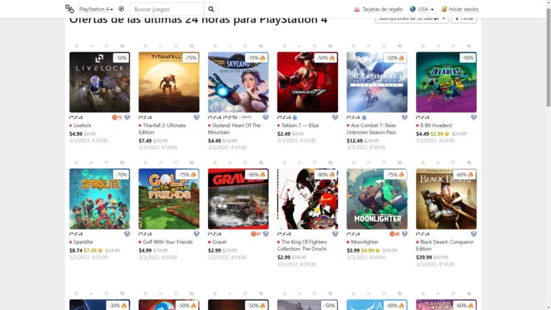Open the USA region dropdown
The height and width of the screenshot is (310, 551).
pyautogui.click(x=422, y=9)
